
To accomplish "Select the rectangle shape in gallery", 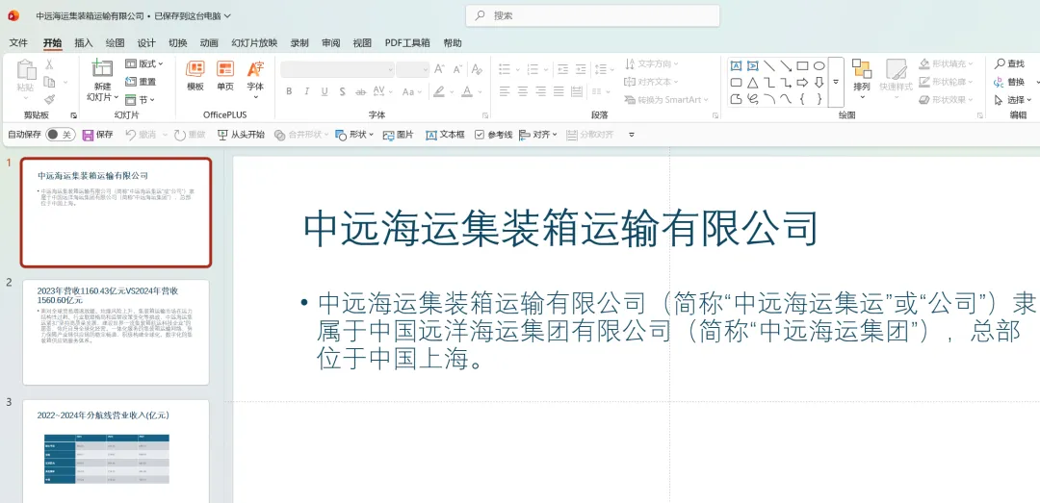I will 802,65.
